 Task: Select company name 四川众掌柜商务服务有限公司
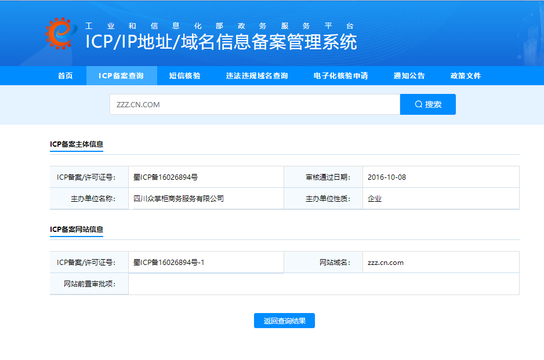click(179, 198)
